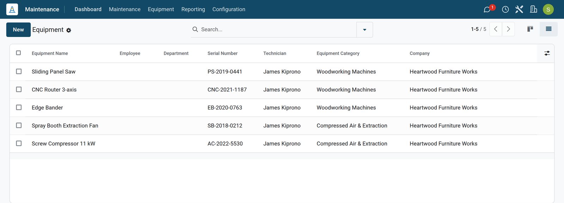Open the Sliding Panel Saw record
Screen dimensions: 564x203
point(54,72)
